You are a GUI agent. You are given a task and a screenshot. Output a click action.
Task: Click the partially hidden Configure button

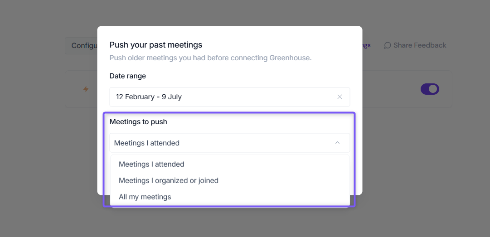pyautogui.click(x=81, y=46)
